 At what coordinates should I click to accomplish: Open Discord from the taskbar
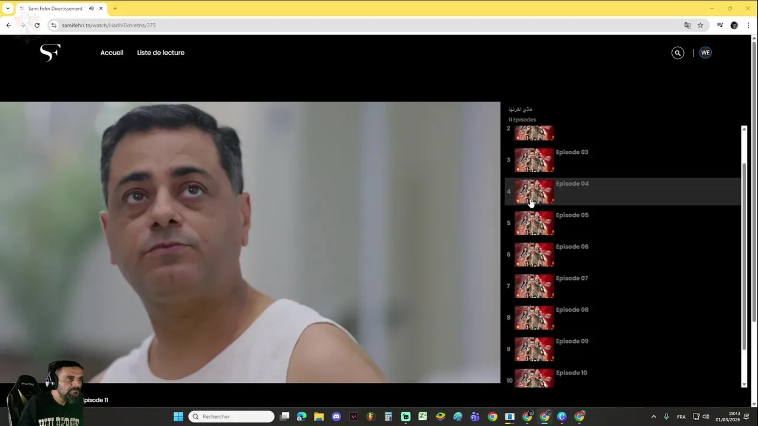(336, 417)
